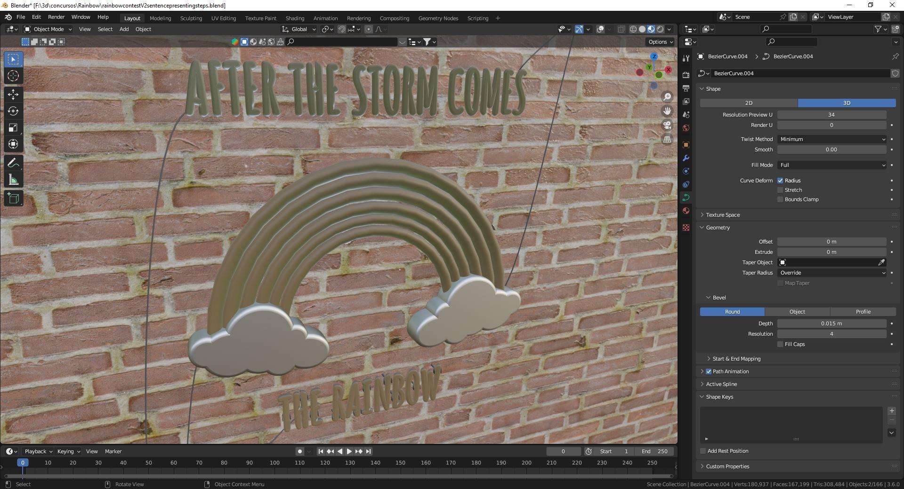Toggle the camera view icon
Image resolution: width=904 pixels, height=489 pixels.
point(667,125)
